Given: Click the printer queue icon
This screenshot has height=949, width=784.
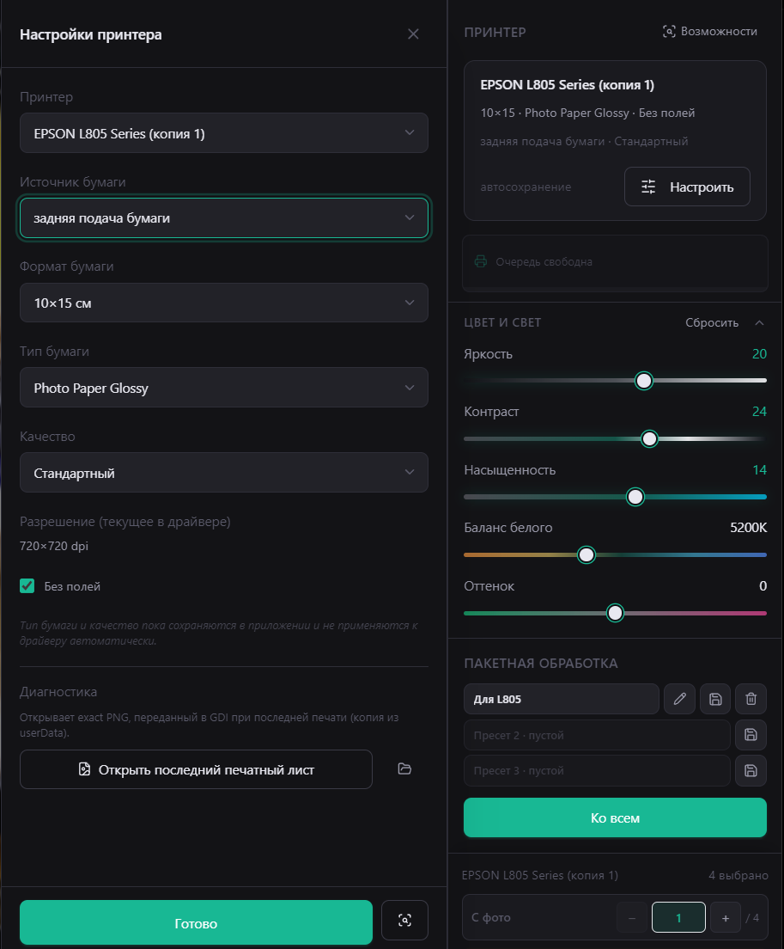Looking at the screenshot, I should (x=481, y=261).
